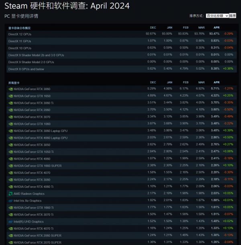The width and height of the screenshot is (241, 245).
Task: Click NVIDIA GeForce GTX 1060 name text
Action: tap(32, 124)
